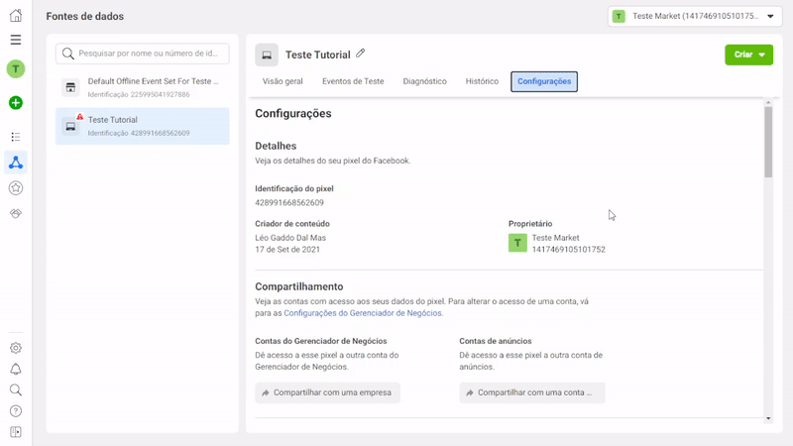793x446 pixels.
Task: Click the search magnifier in sidebar
Action: (15, 390)
